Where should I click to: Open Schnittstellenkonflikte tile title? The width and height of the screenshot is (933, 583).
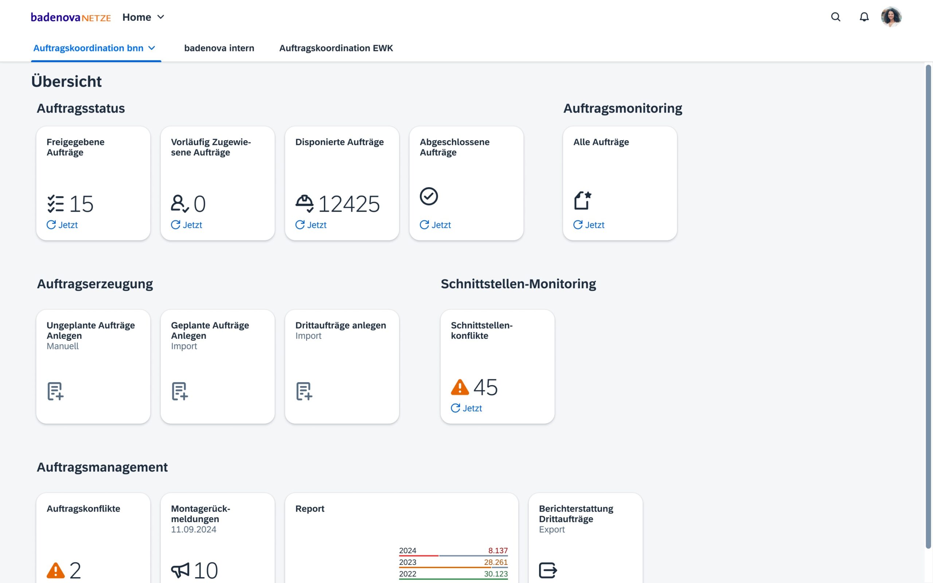coord(481,330)
